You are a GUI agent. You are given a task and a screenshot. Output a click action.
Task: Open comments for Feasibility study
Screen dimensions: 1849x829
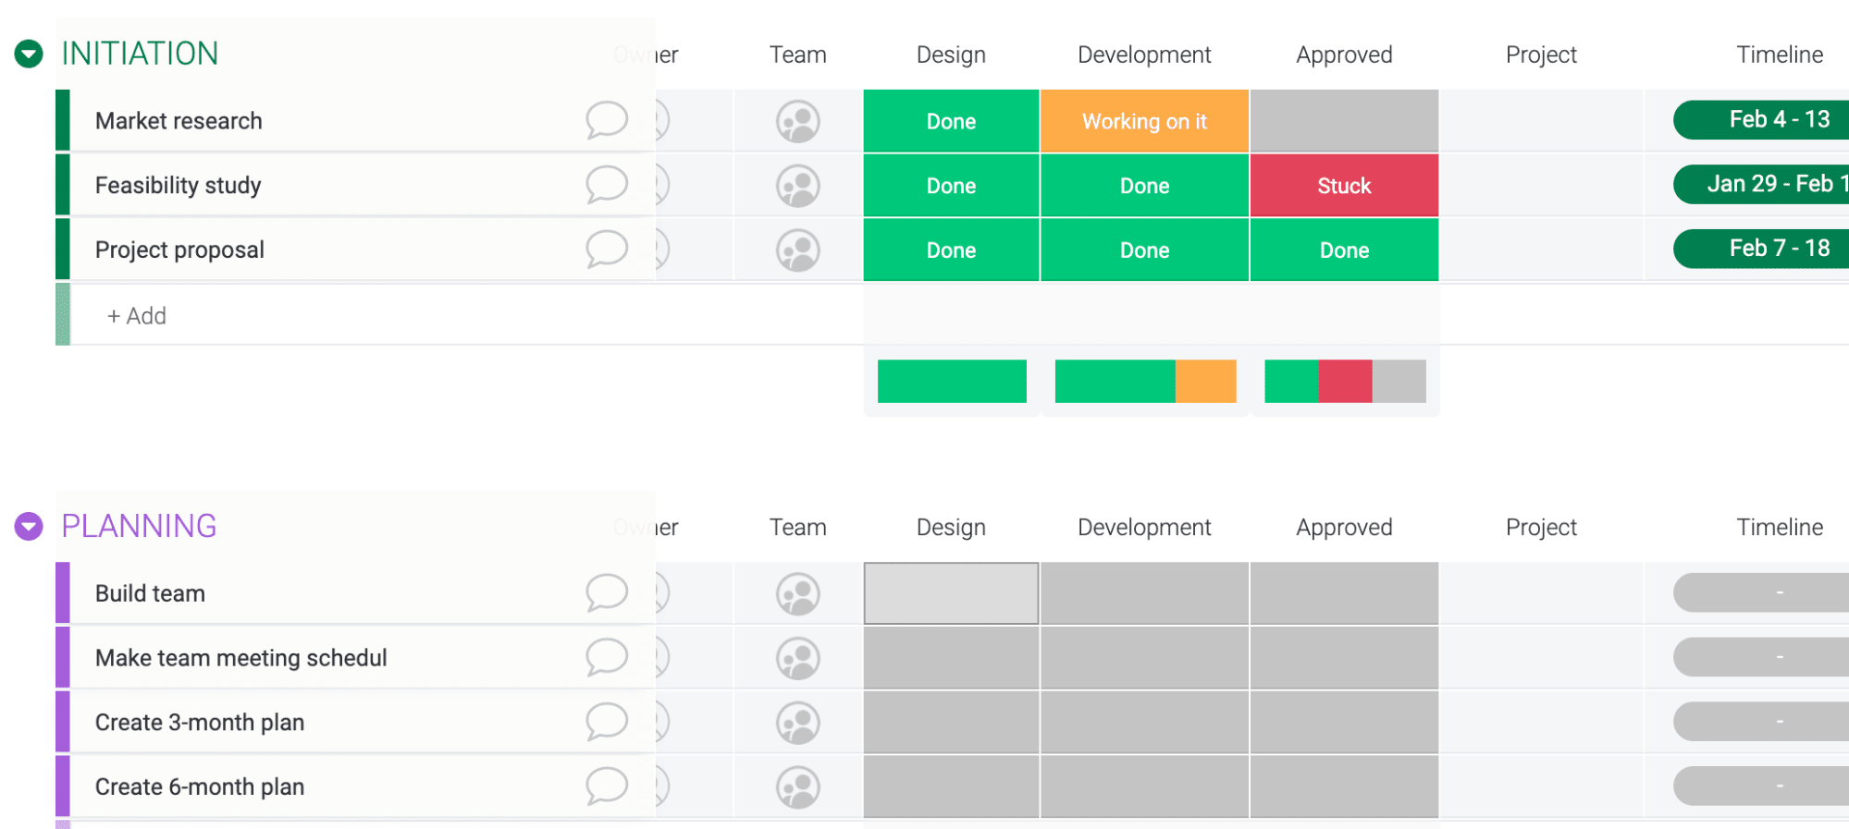(x=607, y=185)
